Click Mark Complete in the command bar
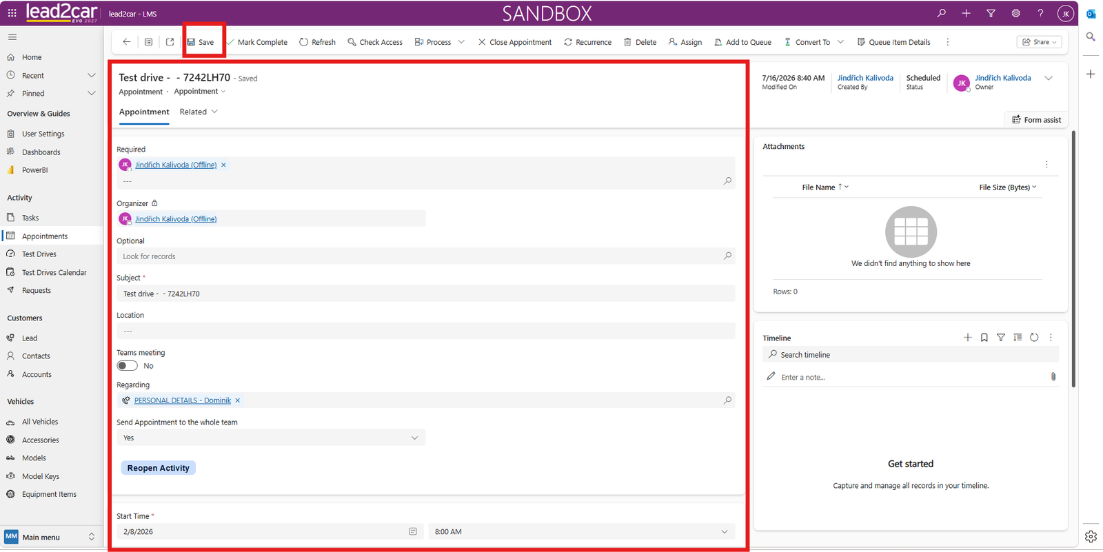The image size is (1103, 552). (257, 42)
